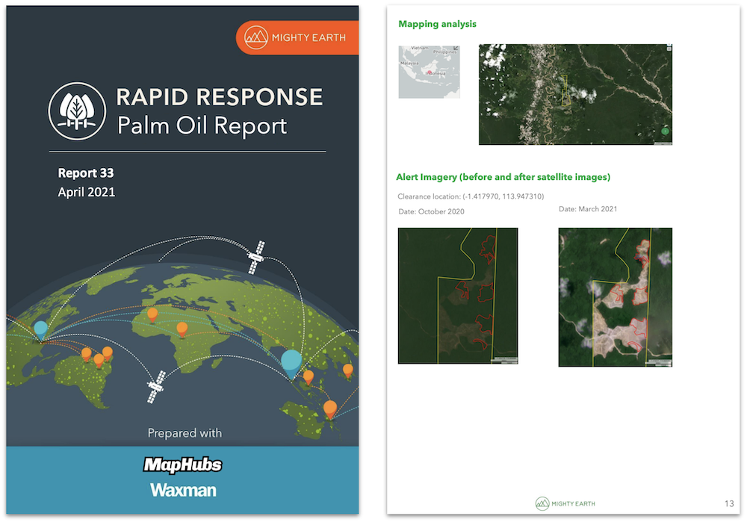Click the red location dot on Indonesia
Viewport: 747px width, 522px height.
pyautogui.click(x=430, y=72)
